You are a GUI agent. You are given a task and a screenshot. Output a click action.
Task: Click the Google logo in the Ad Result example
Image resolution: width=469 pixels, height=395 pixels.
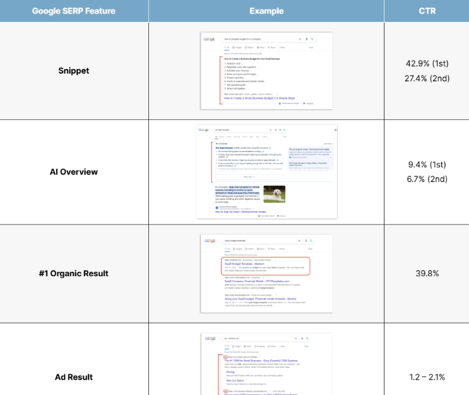pyautogui.click(x=210, y=338)
